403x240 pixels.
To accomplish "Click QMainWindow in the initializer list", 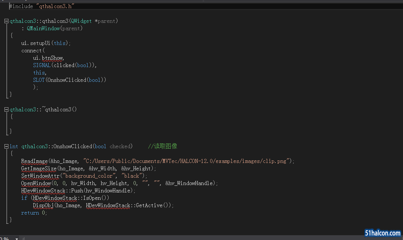I will click(43, 28).
